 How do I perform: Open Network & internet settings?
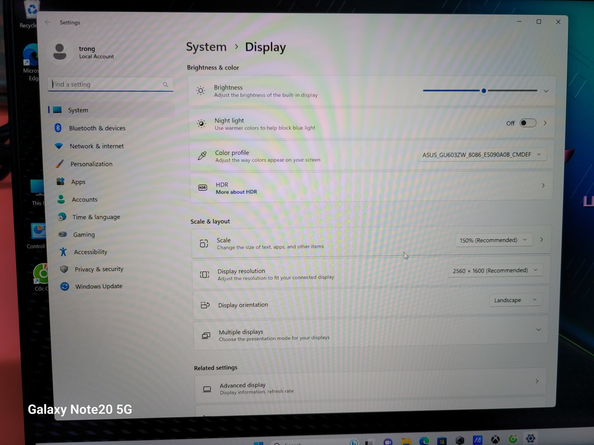point(97,146)
